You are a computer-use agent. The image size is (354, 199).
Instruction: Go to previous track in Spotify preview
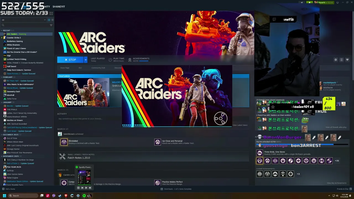pos(82,188)
